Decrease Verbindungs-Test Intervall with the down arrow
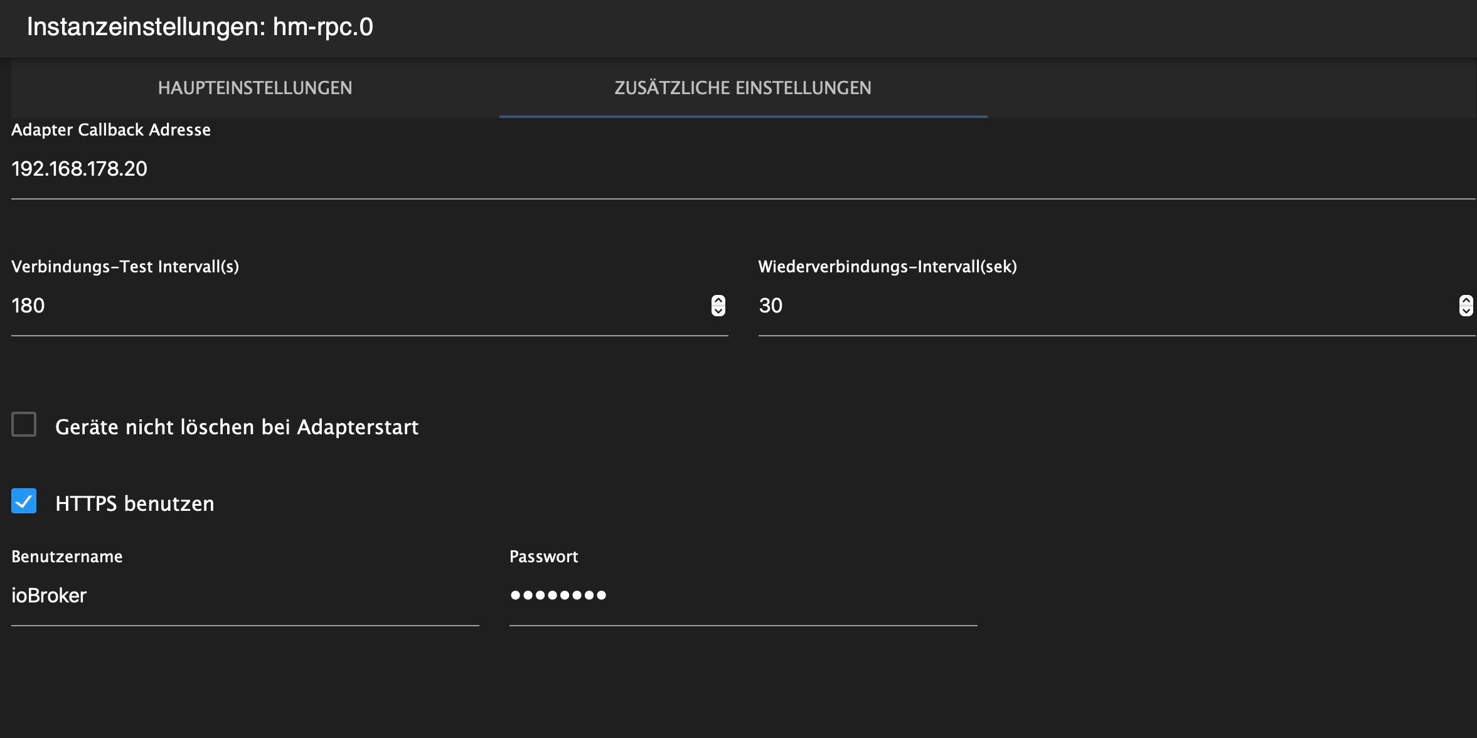Viewport: 1477px width, 738px height. pyautogui.click(x=718, y=311)
